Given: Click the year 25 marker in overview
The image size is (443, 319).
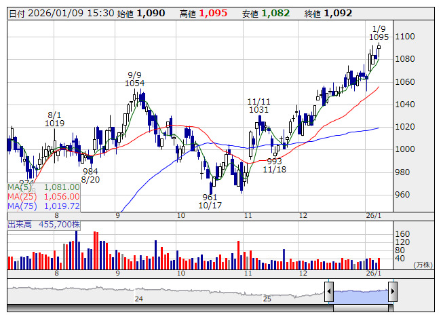Looking at the screenshot, I should (267, 299).
